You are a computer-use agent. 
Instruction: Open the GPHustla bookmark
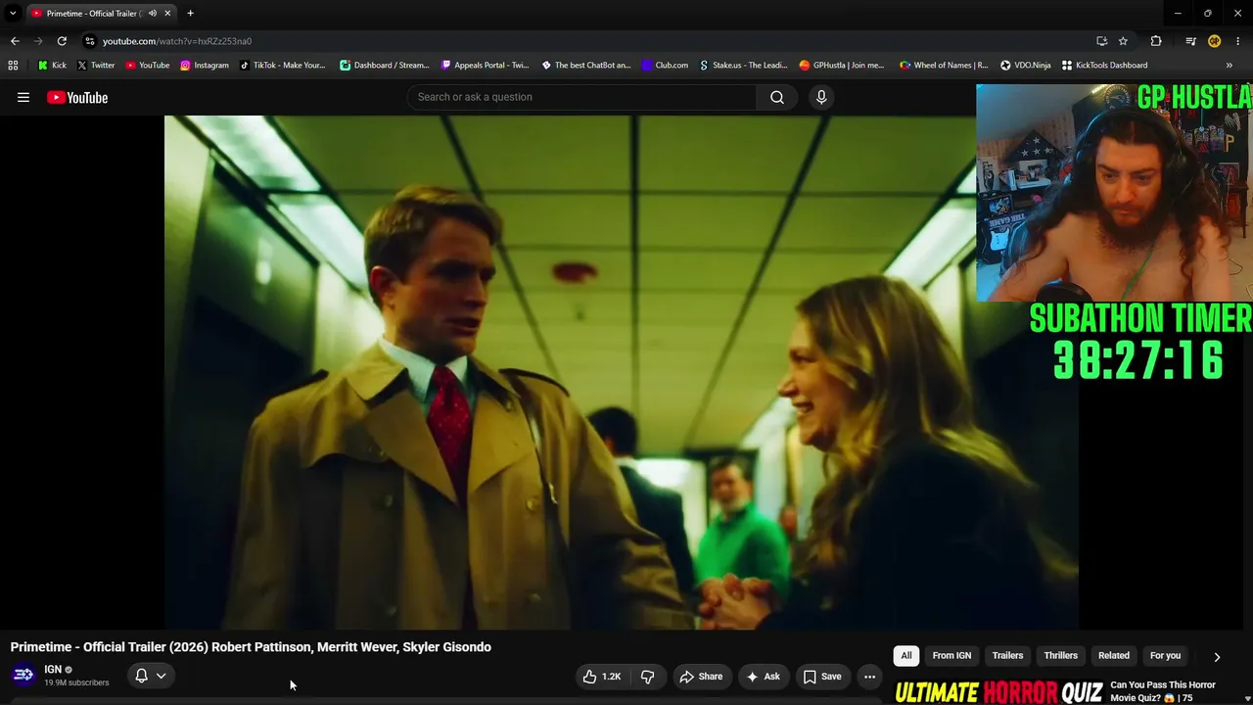pyautogui.click(x=842, y=66)
